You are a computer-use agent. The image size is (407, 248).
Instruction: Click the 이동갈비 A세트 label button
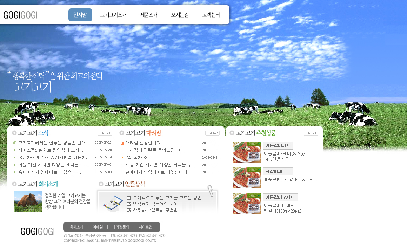[x=280, y=197]
